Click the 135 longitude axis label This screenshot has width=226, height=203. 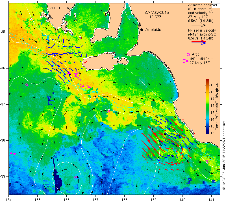pyautogui.click(x=38, y=200)
